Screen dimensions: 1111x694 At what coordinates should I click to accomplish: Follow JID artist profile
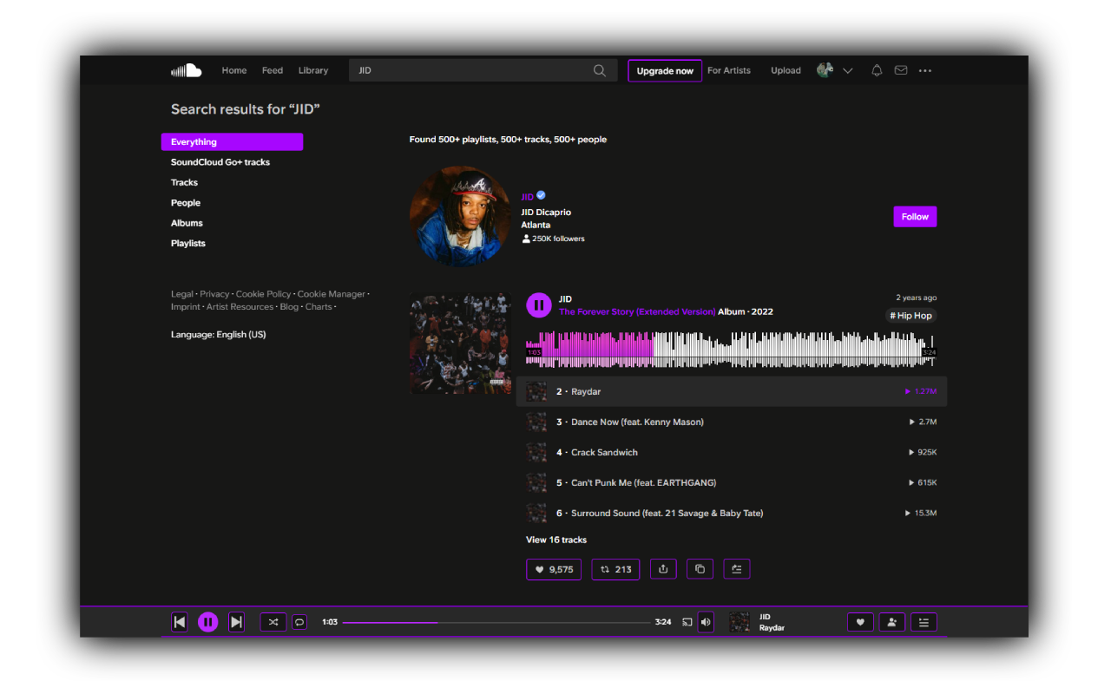point(915,216)
